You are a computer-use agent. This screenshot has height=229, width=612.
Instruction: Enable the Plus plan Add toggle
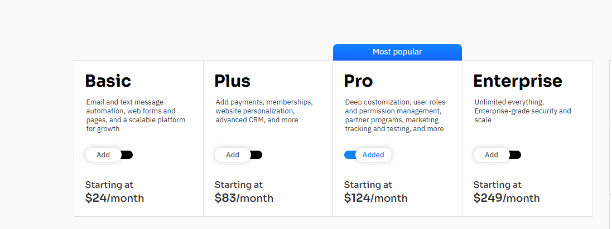238,155
